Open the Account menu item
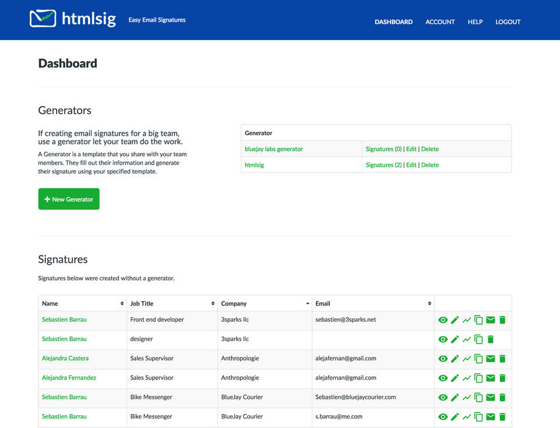The width and height of the screenshot is (560, 428). tap(440, 22)
